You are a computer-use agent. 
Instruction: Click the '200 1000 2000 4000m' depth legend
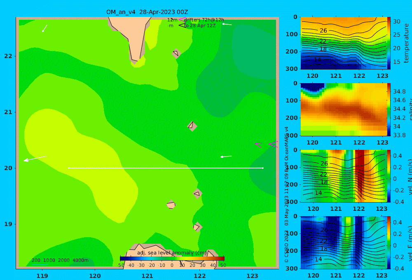[60, 260]
